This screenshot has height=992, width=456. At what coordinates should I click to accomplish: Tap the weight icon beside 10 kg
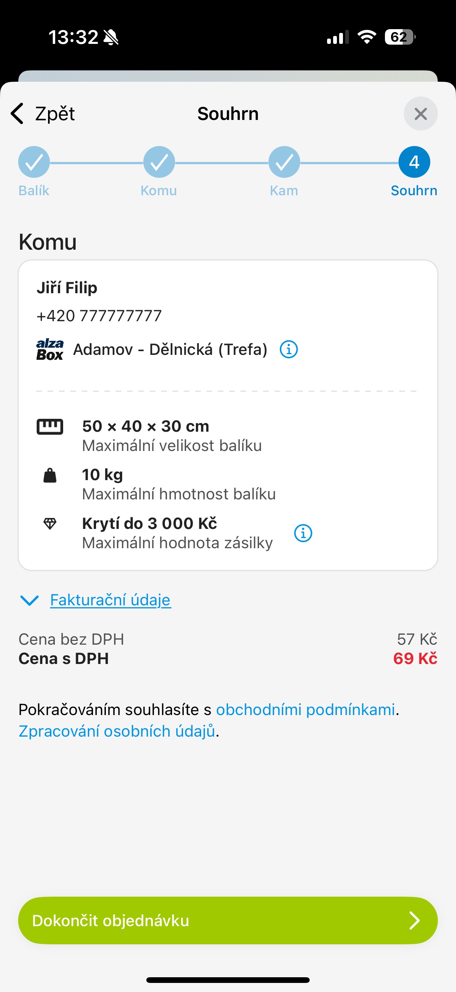[50, 476]
